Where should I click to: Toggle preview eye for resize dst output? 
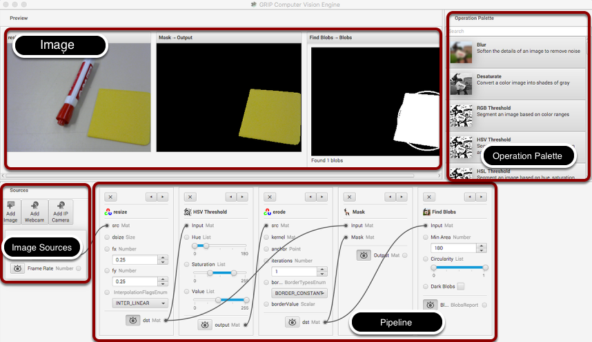134,320
